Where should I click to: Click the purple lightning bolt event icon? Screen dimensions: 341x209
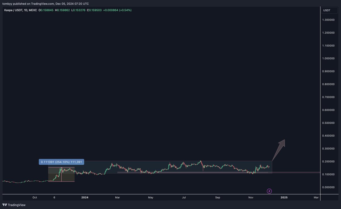(x=269, y=191)
